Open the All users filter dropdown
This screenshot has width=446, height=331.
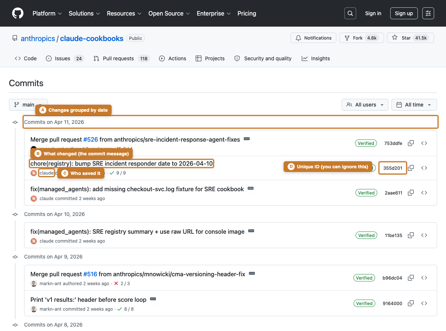point(365,105)
